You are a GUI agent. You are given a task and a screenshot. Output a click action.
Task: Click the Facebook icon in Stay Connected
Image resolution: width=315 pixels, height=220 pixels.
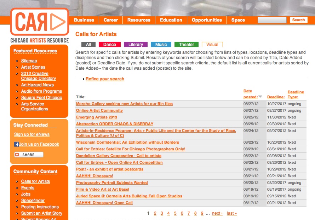coord(16,144)
